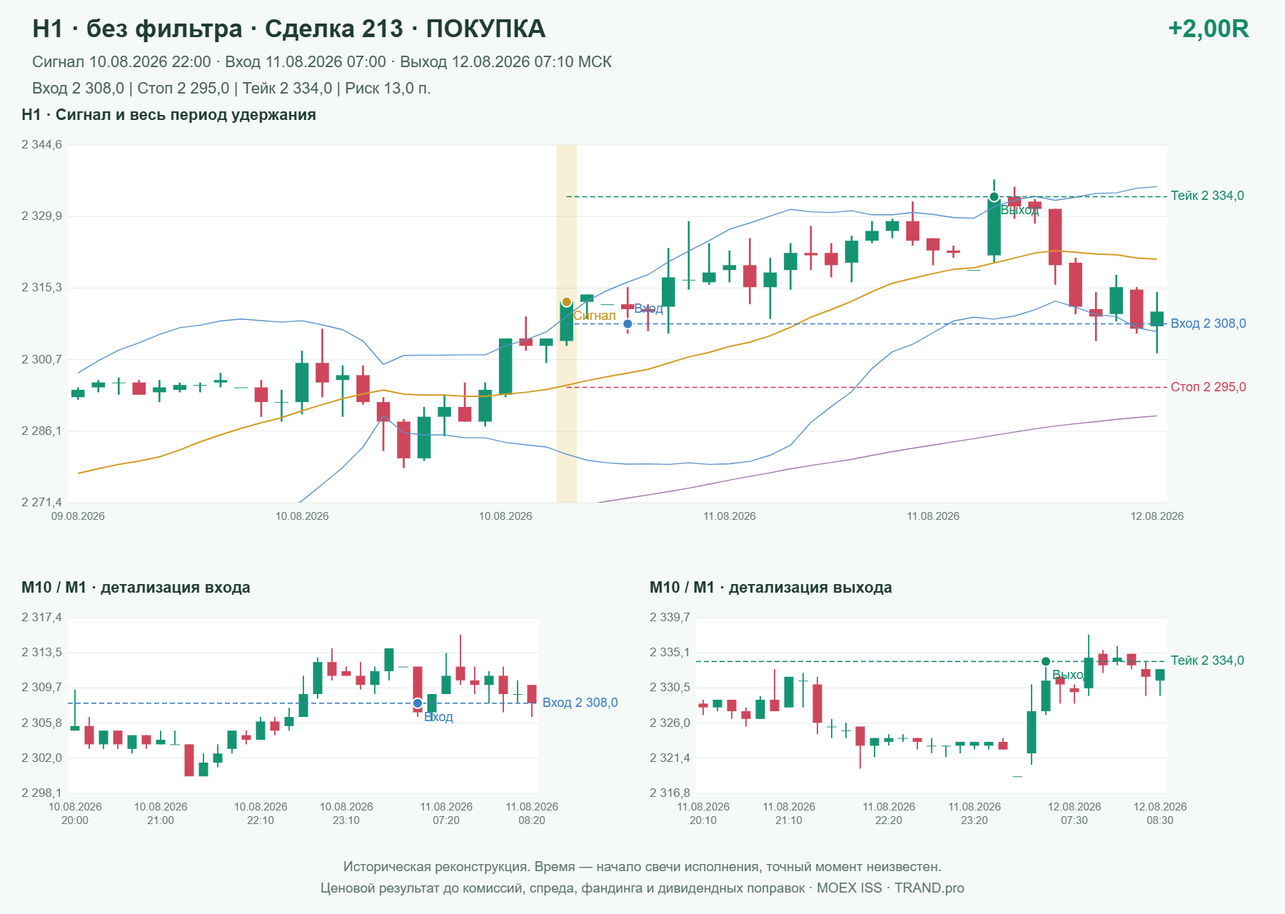1285x914 pixels.
Task: Click the 'Вход 2 308,0' label on H1 chart
Action: [x=1208, y=323]
